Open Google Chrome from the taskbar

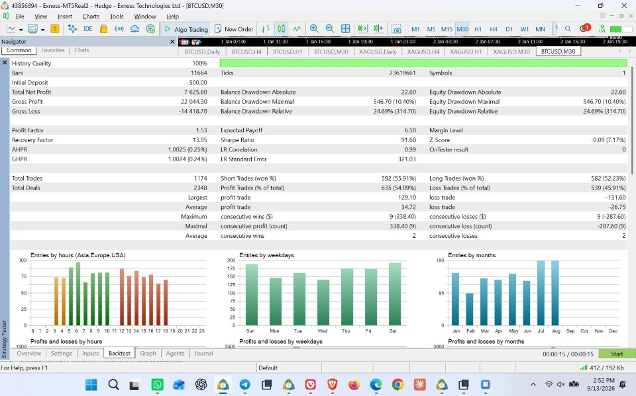tap(397, 384)
